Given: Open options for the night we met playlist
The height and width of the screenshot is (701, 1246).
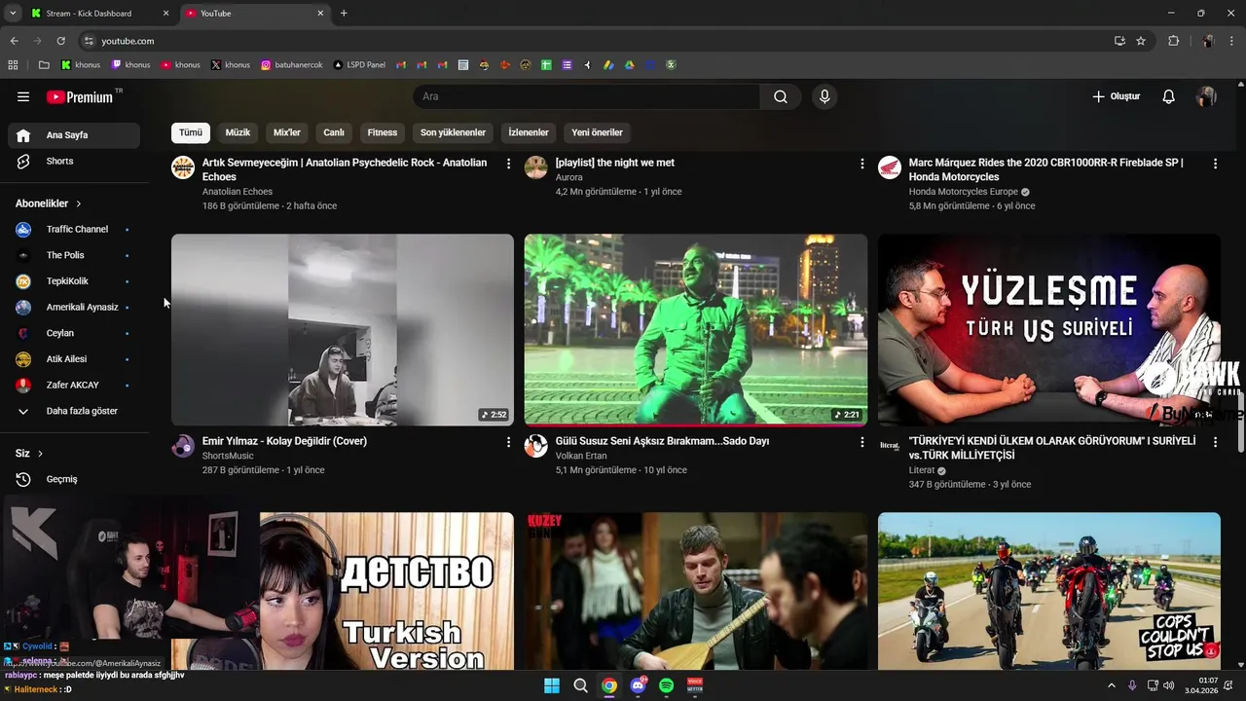Looking at the screenshot, I should pyautogui.click(x=861, y=164).
